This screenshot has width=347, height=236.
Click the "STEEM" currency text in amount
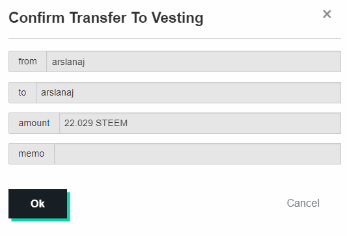pos(111,123)
